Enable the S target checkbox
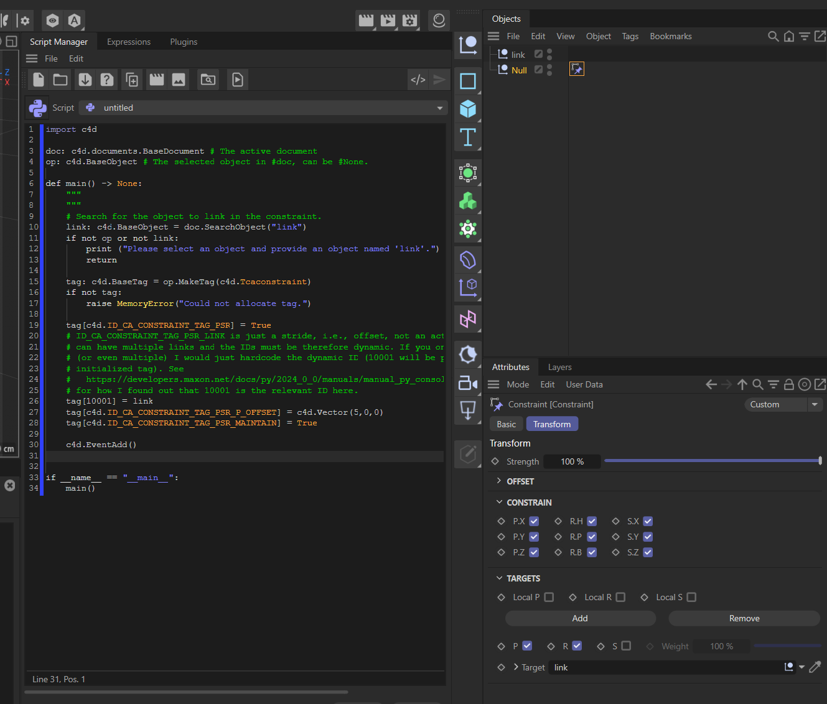827x704 pixels. pos(626,646)
